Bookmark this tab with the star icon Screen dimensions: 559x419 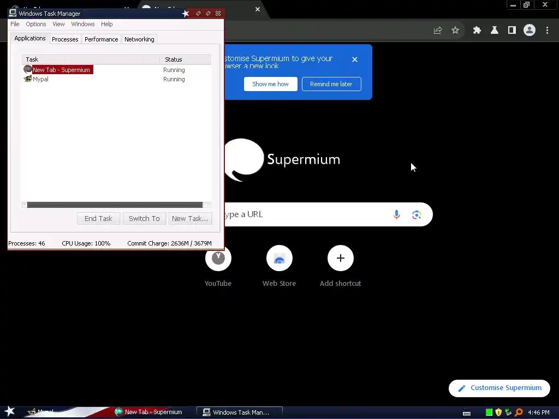(x=455, y=31)
